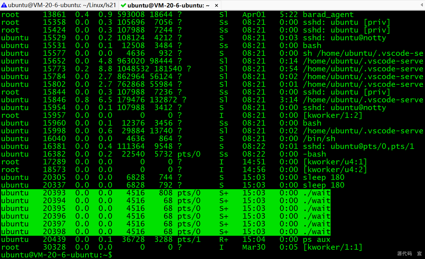This screenshot has width=425, height=259.
Task: Click CPU time 3:14 on PID 15846 row
Action: tap(289, 100)
